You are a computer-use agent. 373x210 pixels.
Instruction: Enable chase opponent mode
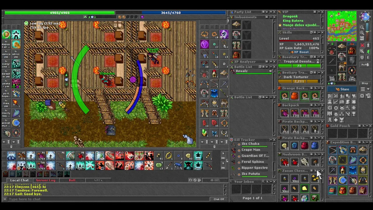pyautogui.click(x=368, y=52)
